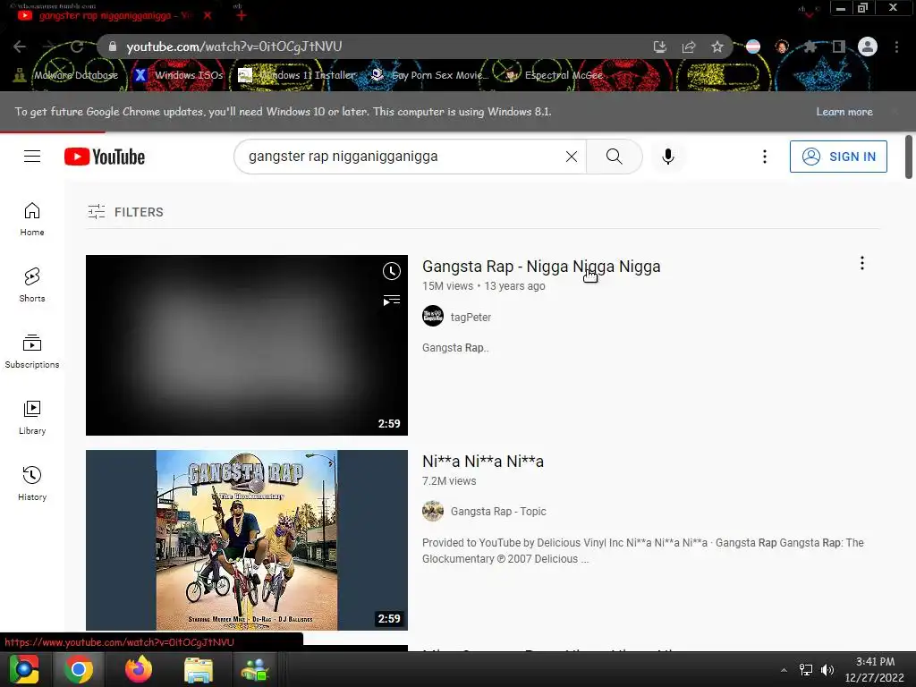Viewport: 916px width, 687px height.
Task: Add 15M views video to Watch later
Action: pos(392,271)
